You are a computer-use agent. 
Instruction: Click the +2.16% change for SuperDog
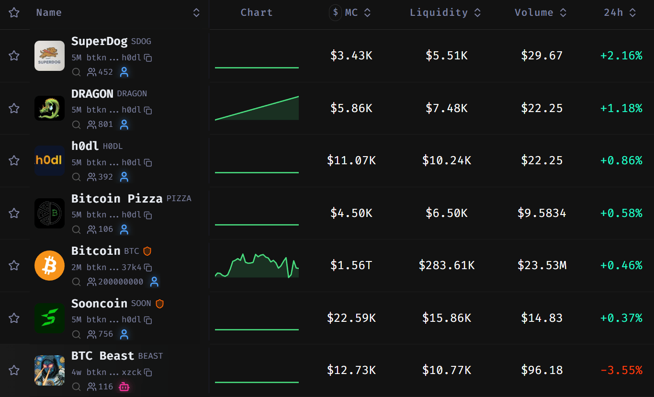(x=621, y=56)
